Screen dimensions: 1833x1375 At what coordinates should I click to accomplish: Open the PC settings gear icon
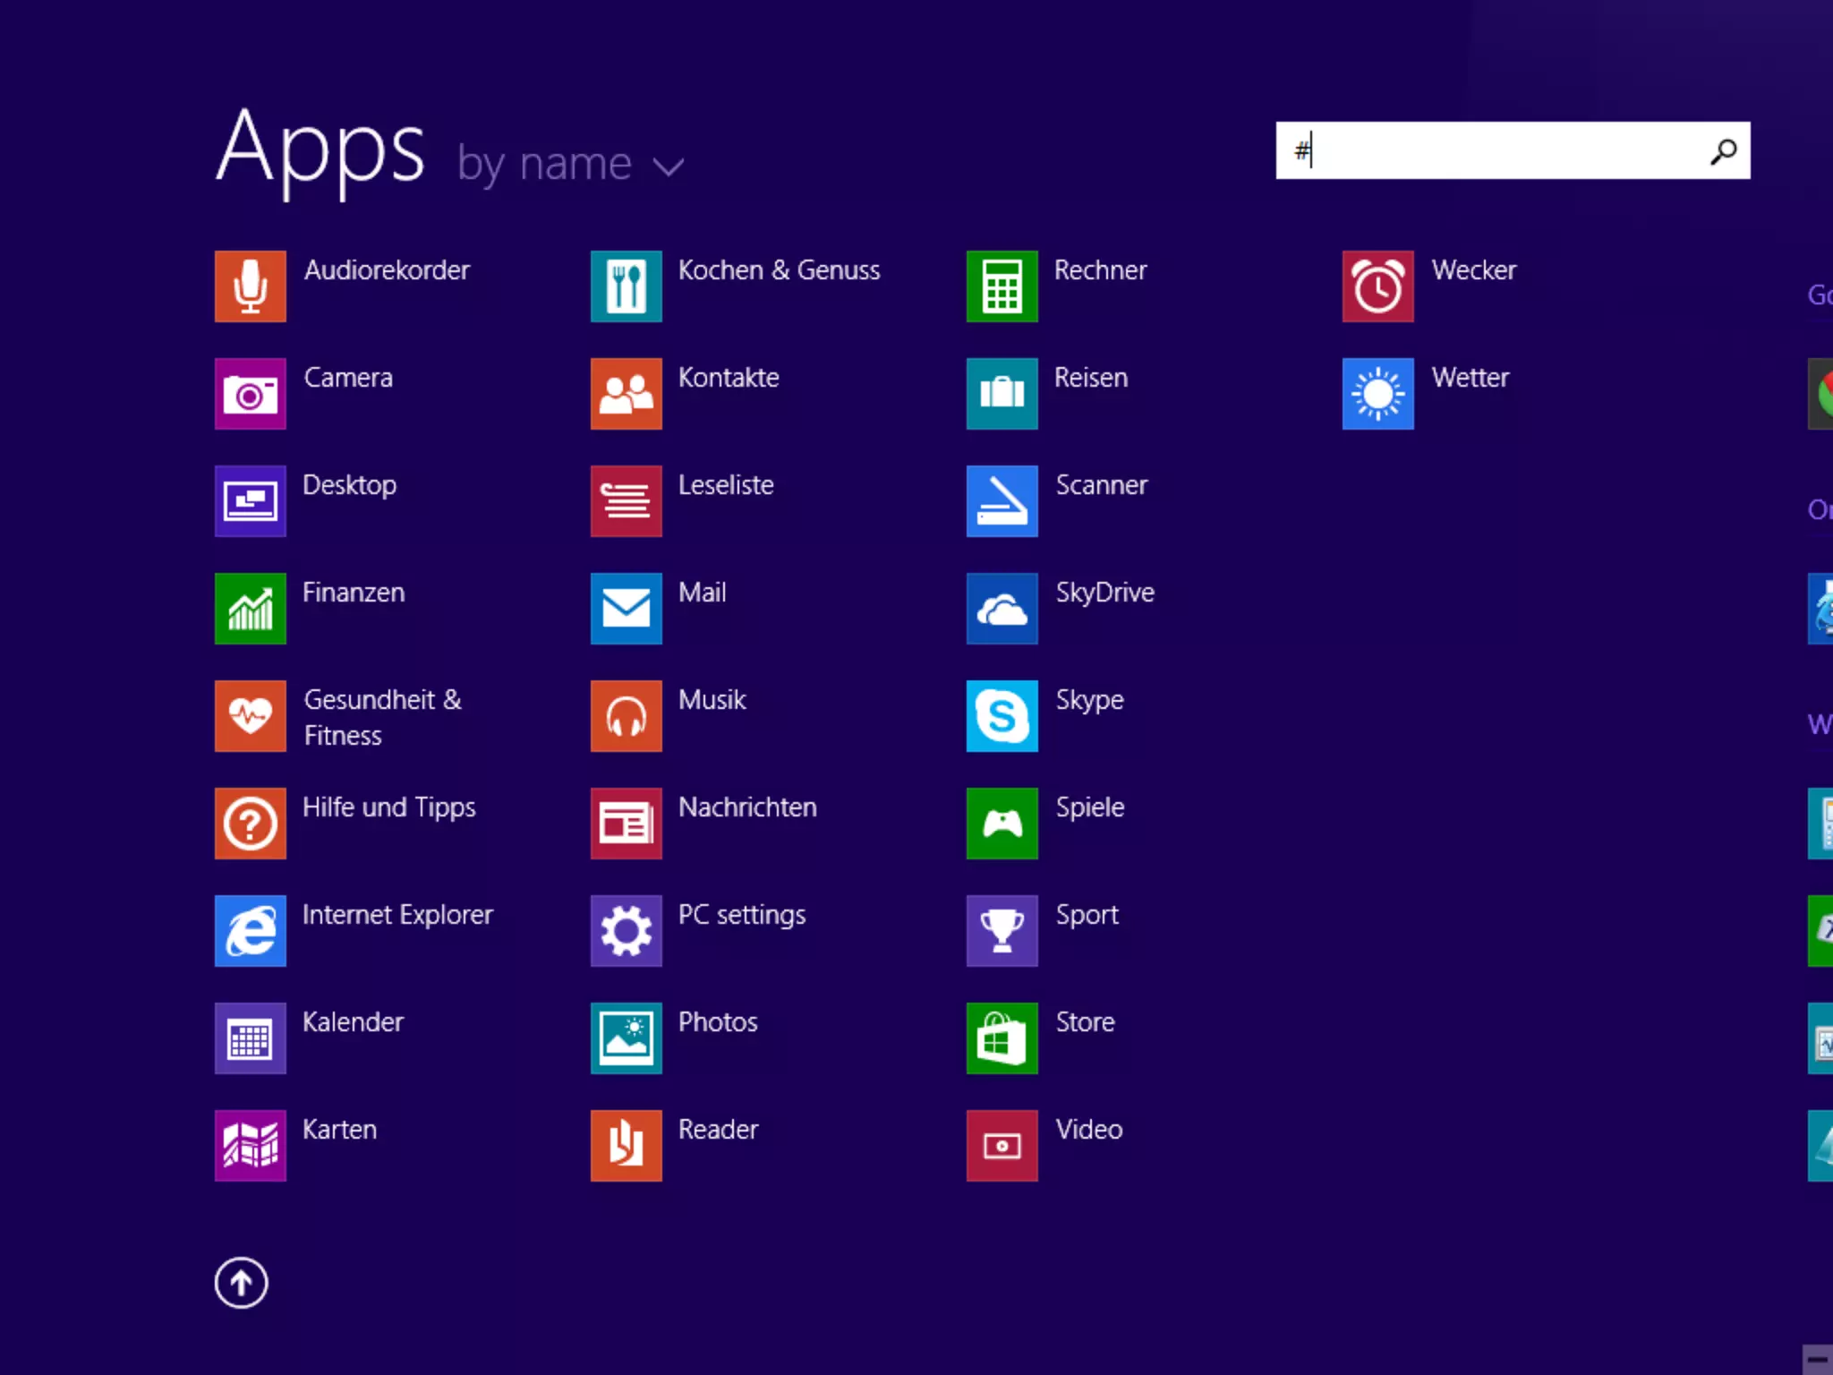click(x=626, y=931)
